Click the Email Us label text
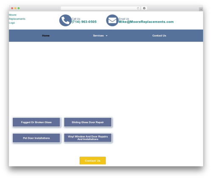The image size is (212, 179). [x=124, y=19]
